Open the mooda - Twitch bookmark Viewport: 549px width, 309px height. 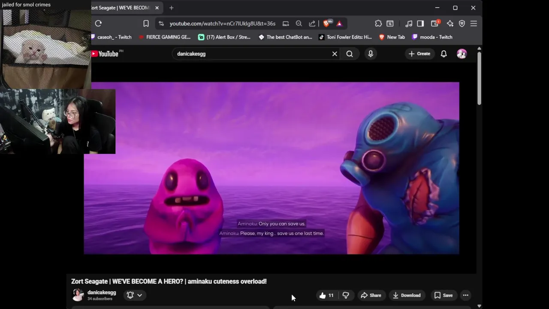coord(432,37)
